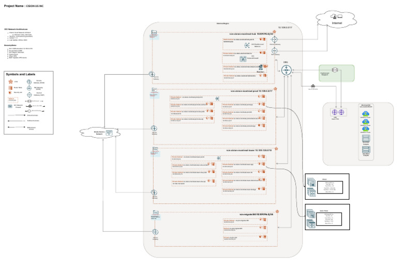This screenshot has width=397, height=260.
Task: Select the server stack icons in Prod box
Action: point(311,187)
